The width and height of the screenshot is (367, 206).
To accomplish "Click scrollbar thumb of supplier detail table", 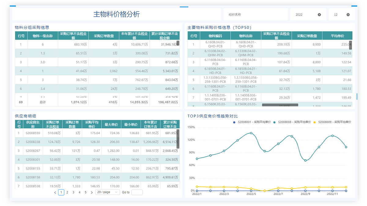I will (x=178, y=139).
